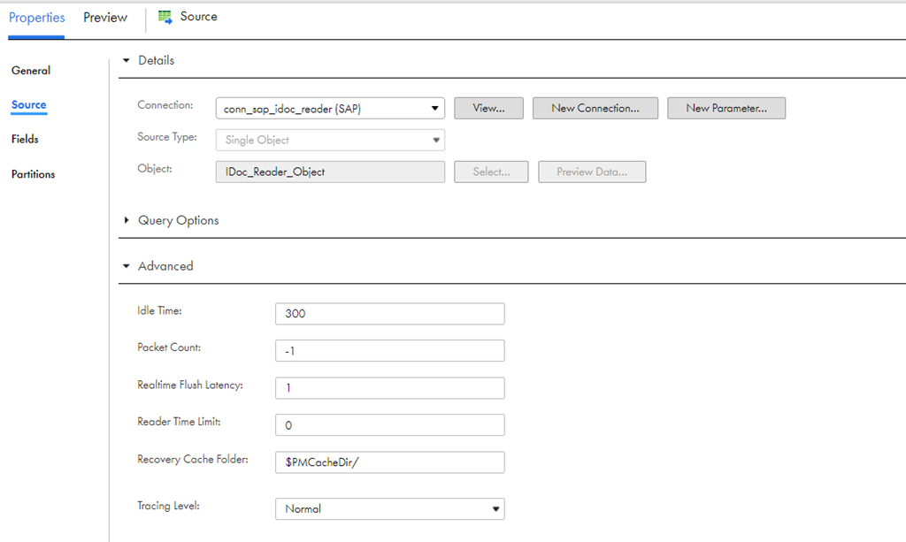Viewport: 906px width, 542px height.
Task: Click the Realtime Flush Latency: label
Action: [x=190, y=385]
